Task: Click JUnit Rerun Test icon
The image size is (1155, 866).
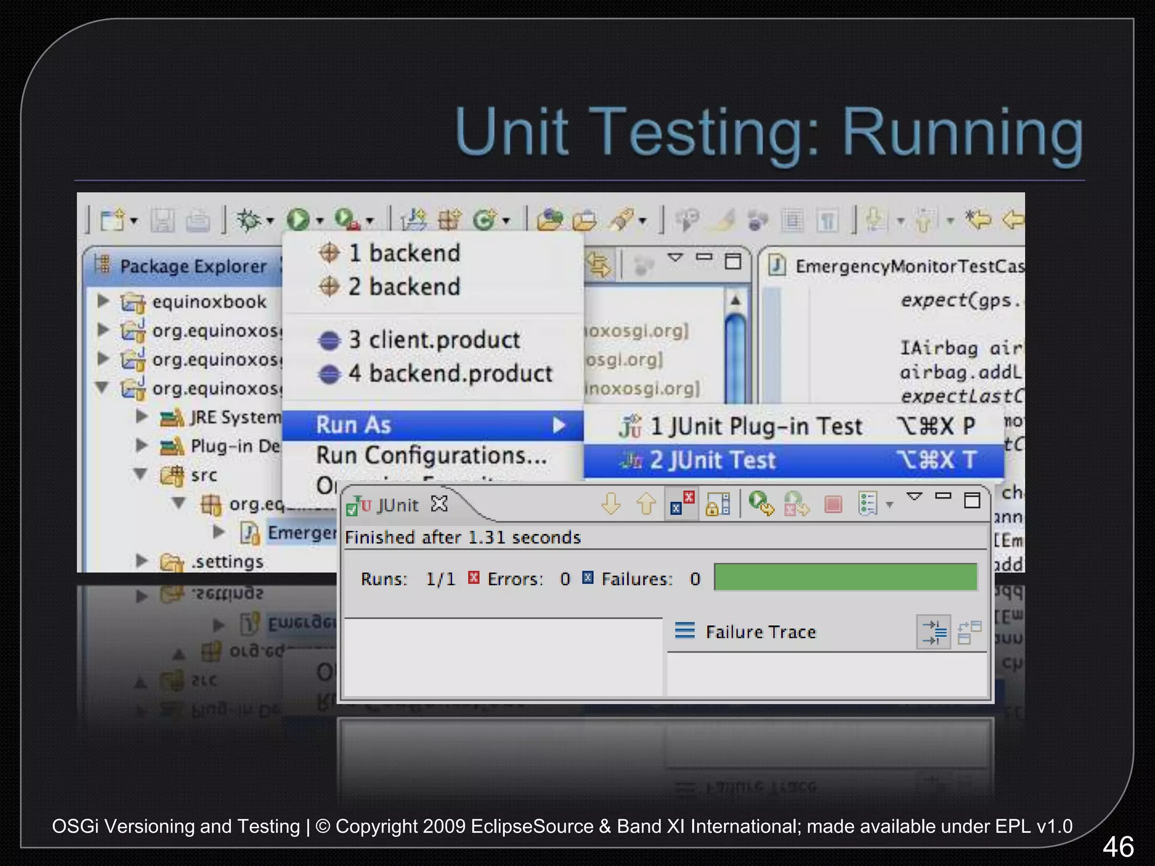Action: (x=761, y=503)
